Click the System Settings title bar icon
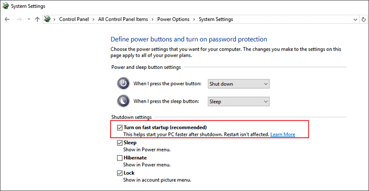This screenshot has height=191, width=369. click(6, 6)
